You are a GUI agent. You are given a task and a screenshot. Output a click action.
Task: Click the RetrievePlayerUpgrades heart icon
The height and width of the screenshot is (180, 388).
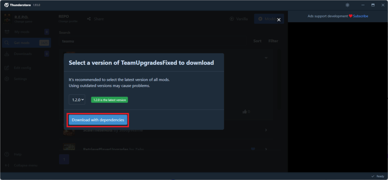(x=253, y=149)
